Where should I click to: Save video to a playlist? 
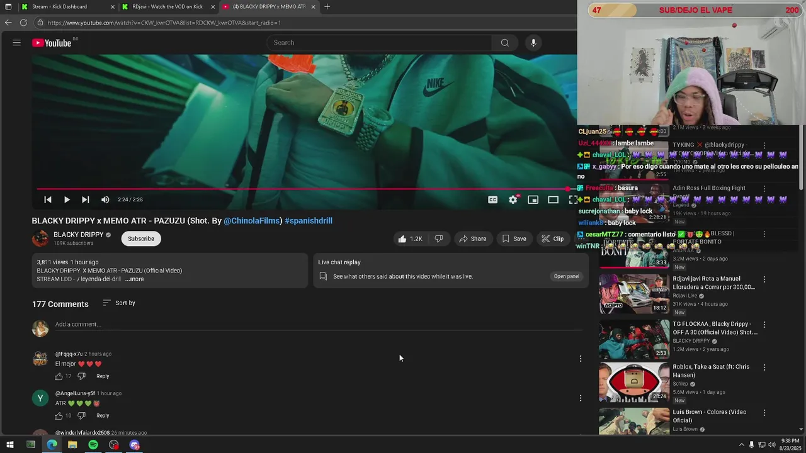(x=514, y=238)
